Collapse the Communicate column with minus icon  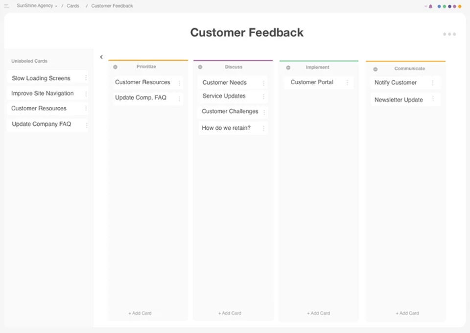click(376, 69)
